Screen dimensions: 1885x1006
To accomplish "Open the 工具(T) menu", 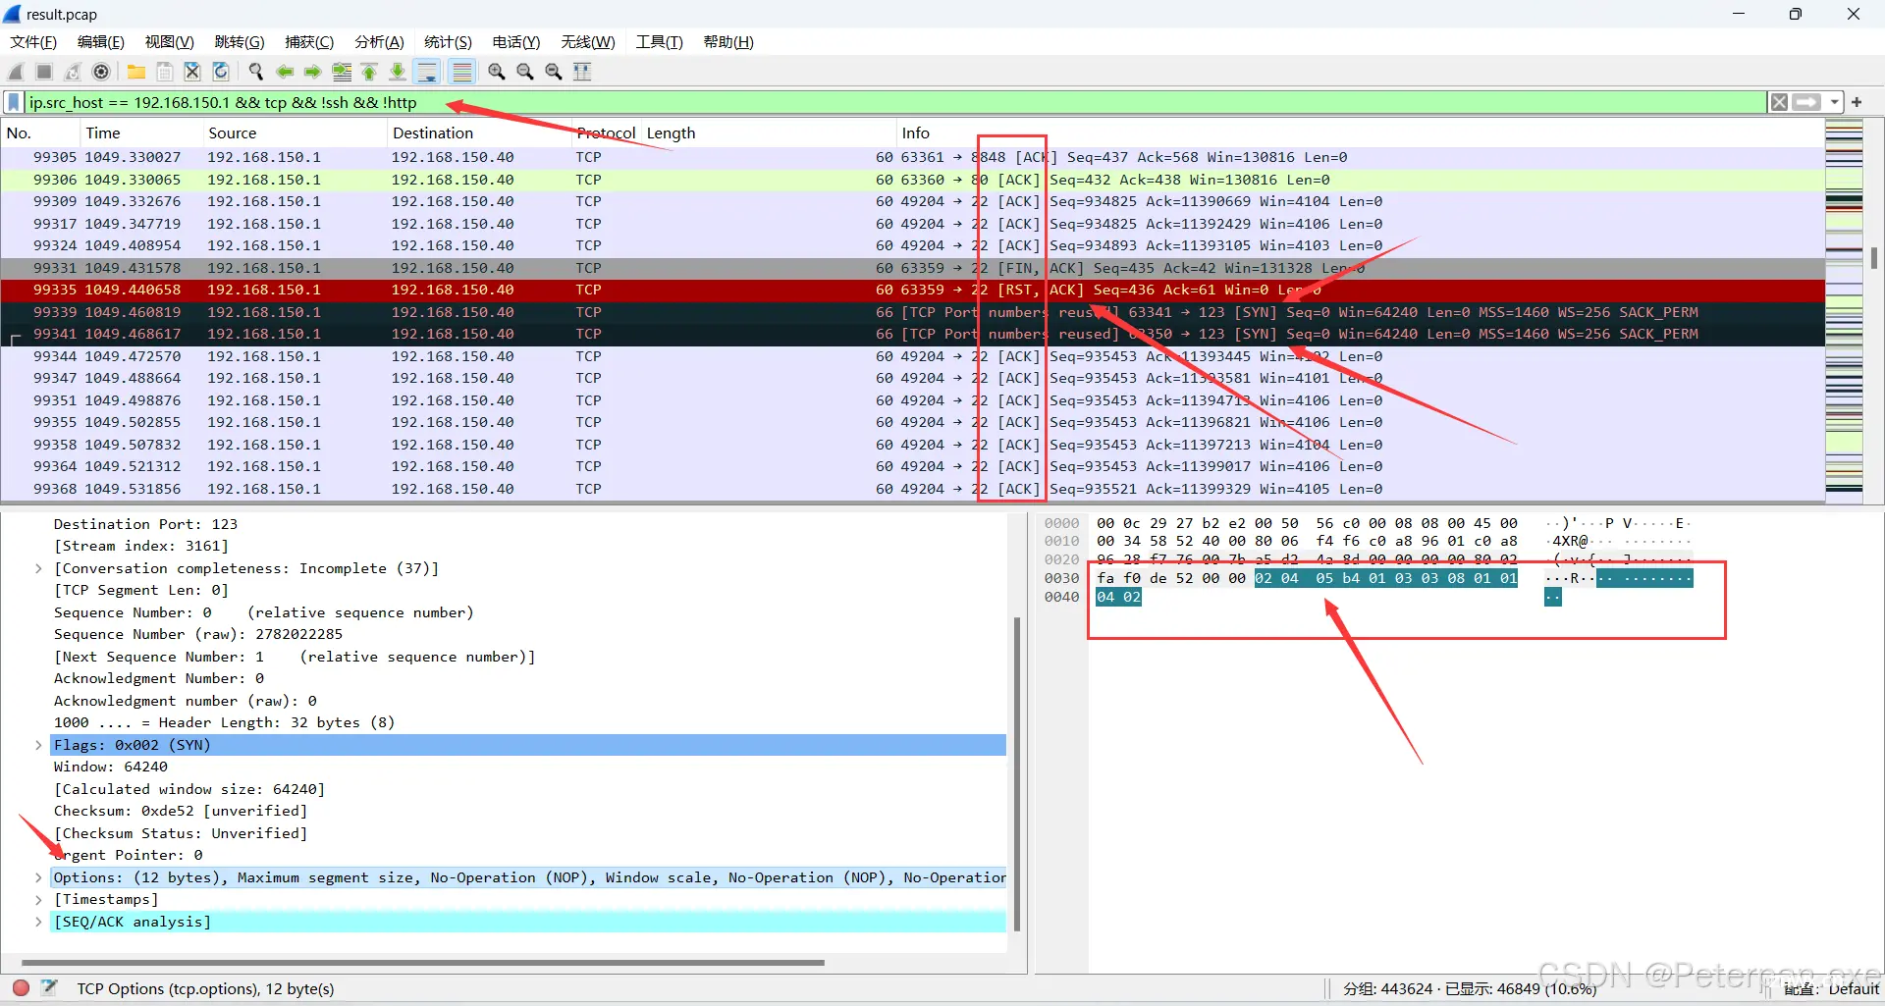I will [659, 41].
